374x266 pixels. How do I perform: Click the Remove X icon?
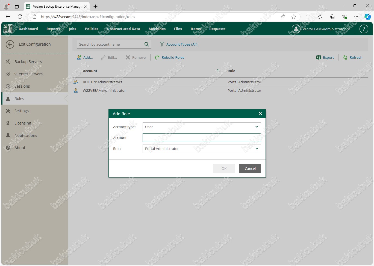click(x=128, y=57)
